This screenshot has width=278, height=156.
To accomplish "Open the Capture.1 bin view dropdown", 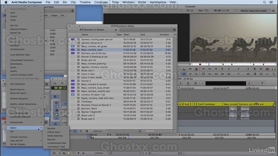I will [99, 131].
